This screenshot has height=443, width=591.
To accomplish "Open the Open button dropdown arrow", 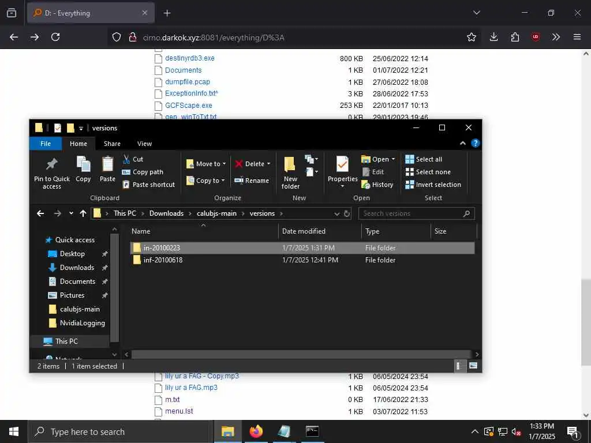I will pos(393,159).
